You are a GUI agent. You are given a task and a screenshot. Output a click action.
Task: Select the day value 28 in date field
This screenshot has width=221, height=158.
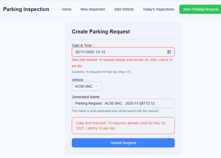click(x=77, y=52)
